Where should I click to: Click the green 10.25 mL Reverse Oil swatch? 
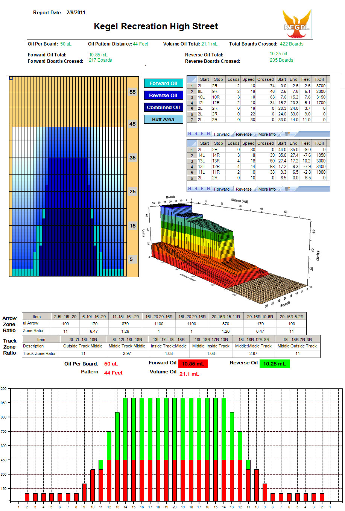(274, 364)
